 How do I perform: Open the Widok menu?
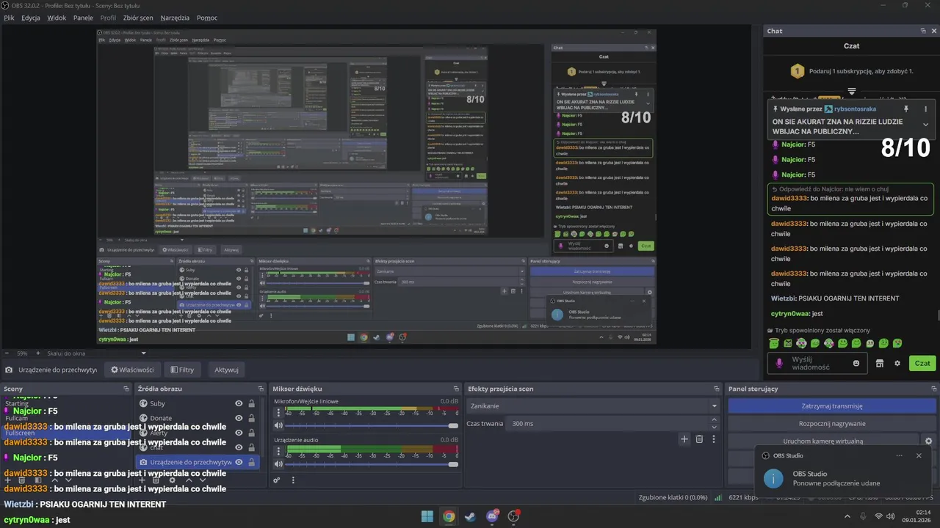coord(57,18)
